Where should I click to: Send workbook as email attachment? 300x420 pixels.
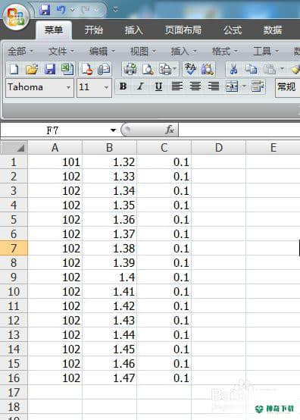pyautogui.click(x=104, y=69)
